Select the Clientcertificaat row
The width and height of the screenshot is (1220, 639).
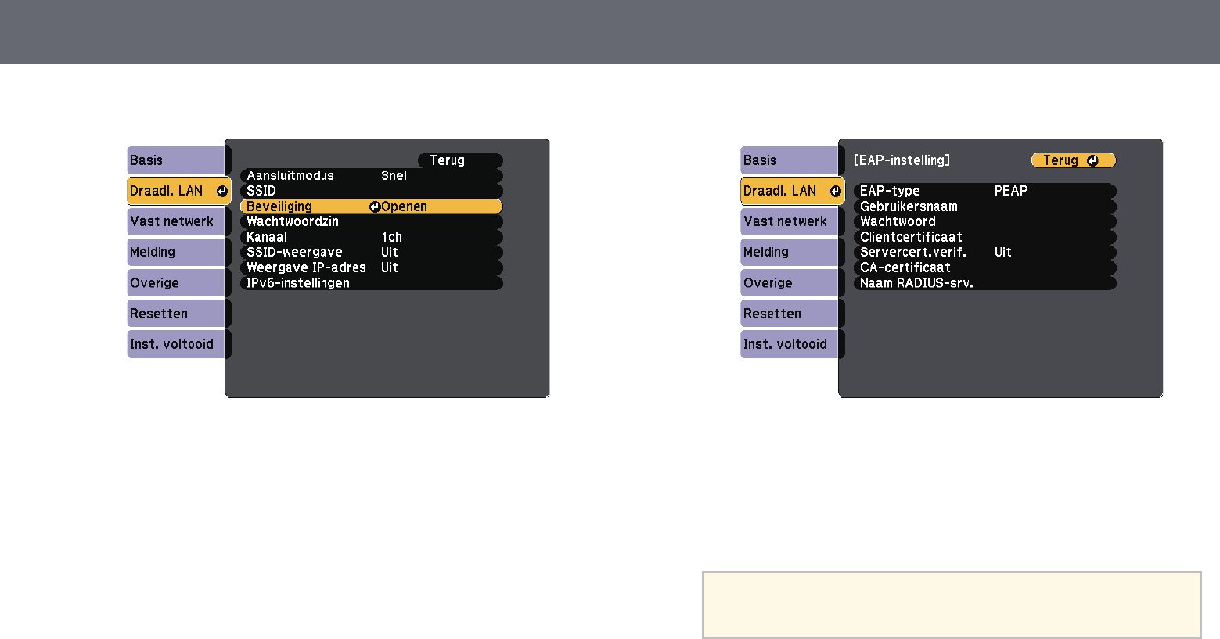tap(984, 237)
